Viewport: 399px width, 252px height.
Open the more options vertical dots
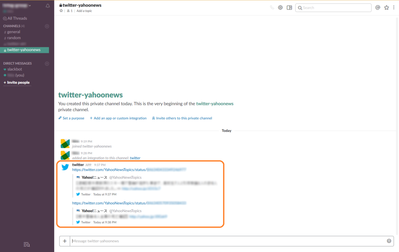394,8
